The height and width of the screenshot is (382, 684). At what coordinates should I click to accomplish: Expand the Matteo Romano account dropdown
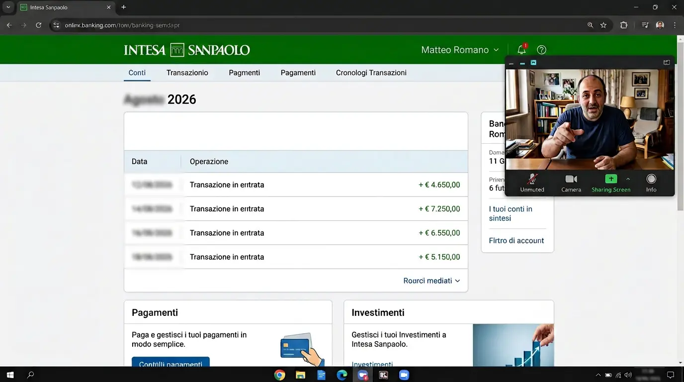460,50
